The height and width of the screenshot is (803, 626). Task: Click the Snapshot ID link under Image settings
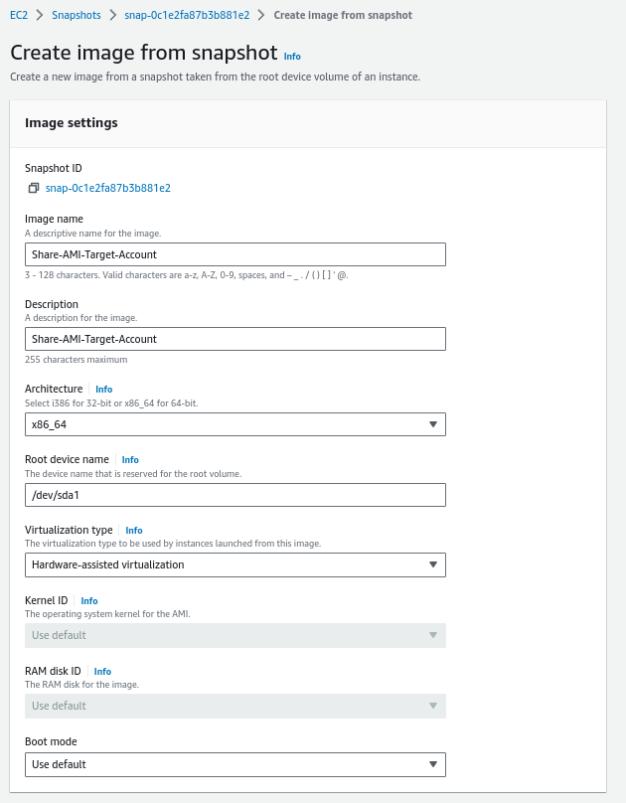tap(107, 188)
